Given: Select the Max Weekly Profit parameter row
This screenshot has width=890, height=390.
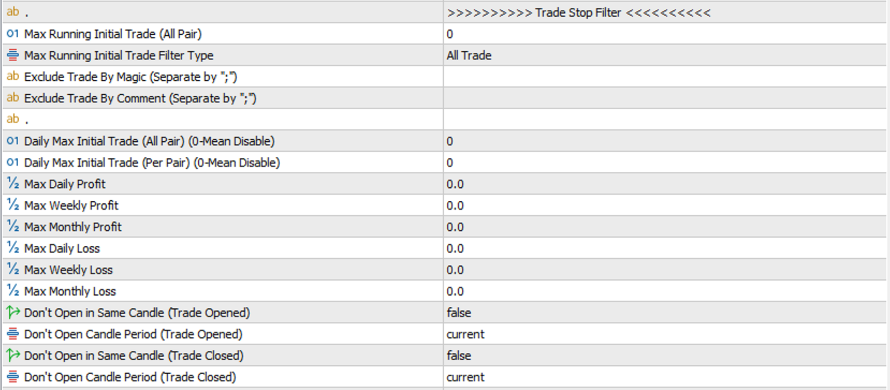Looking at the screenshot, I should pos(71,206).
